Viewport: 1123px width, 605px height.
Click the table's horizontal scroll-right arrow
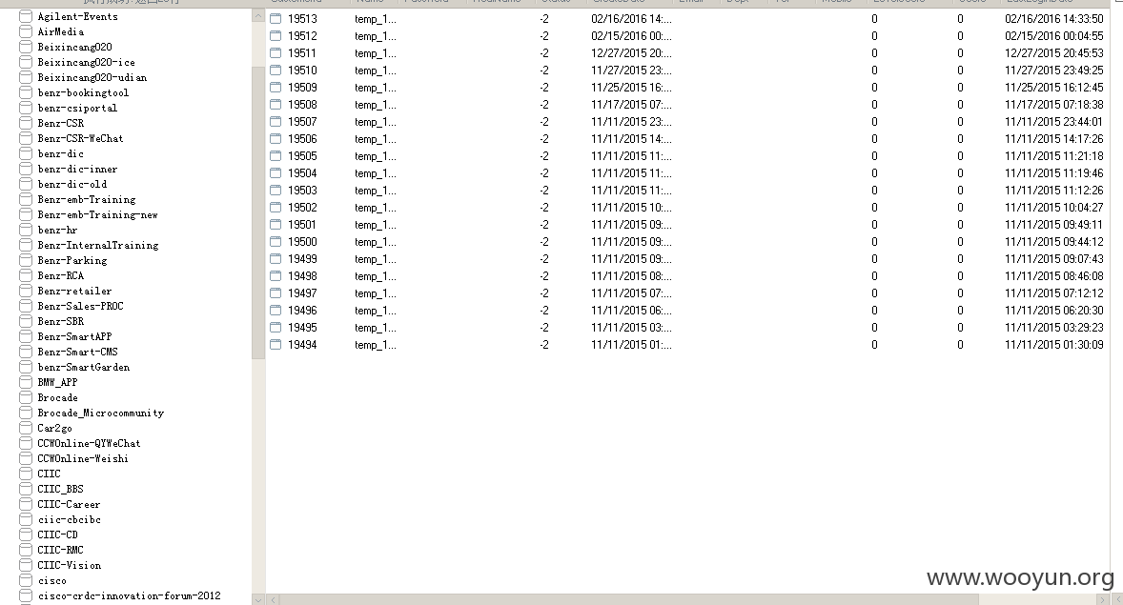click(x=1103, y=599)
